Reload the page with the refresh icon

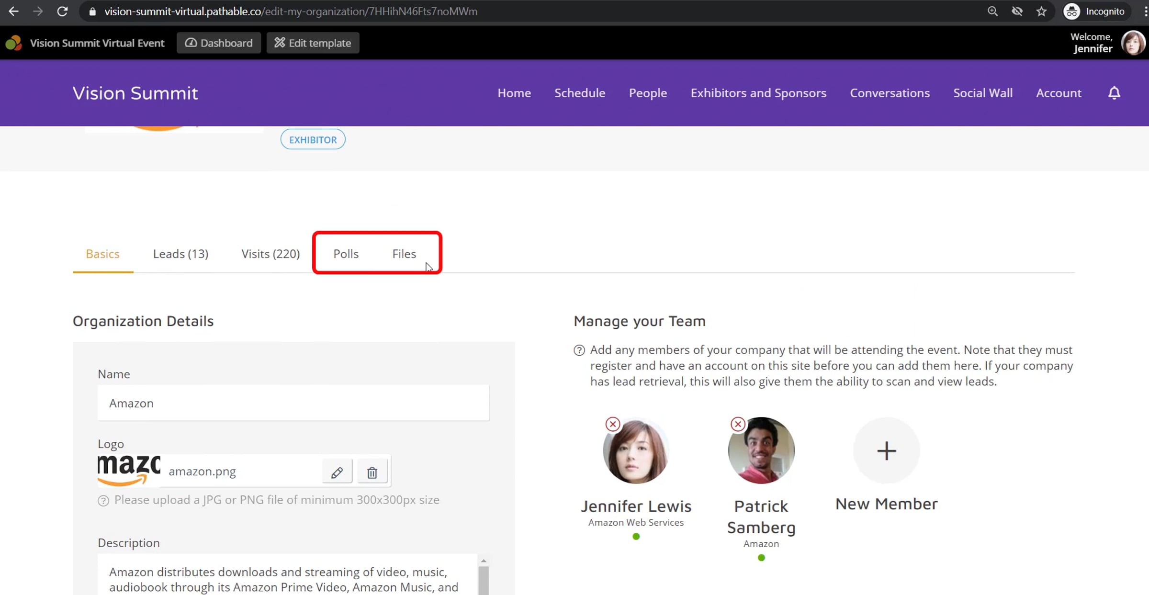pos(62,11)
